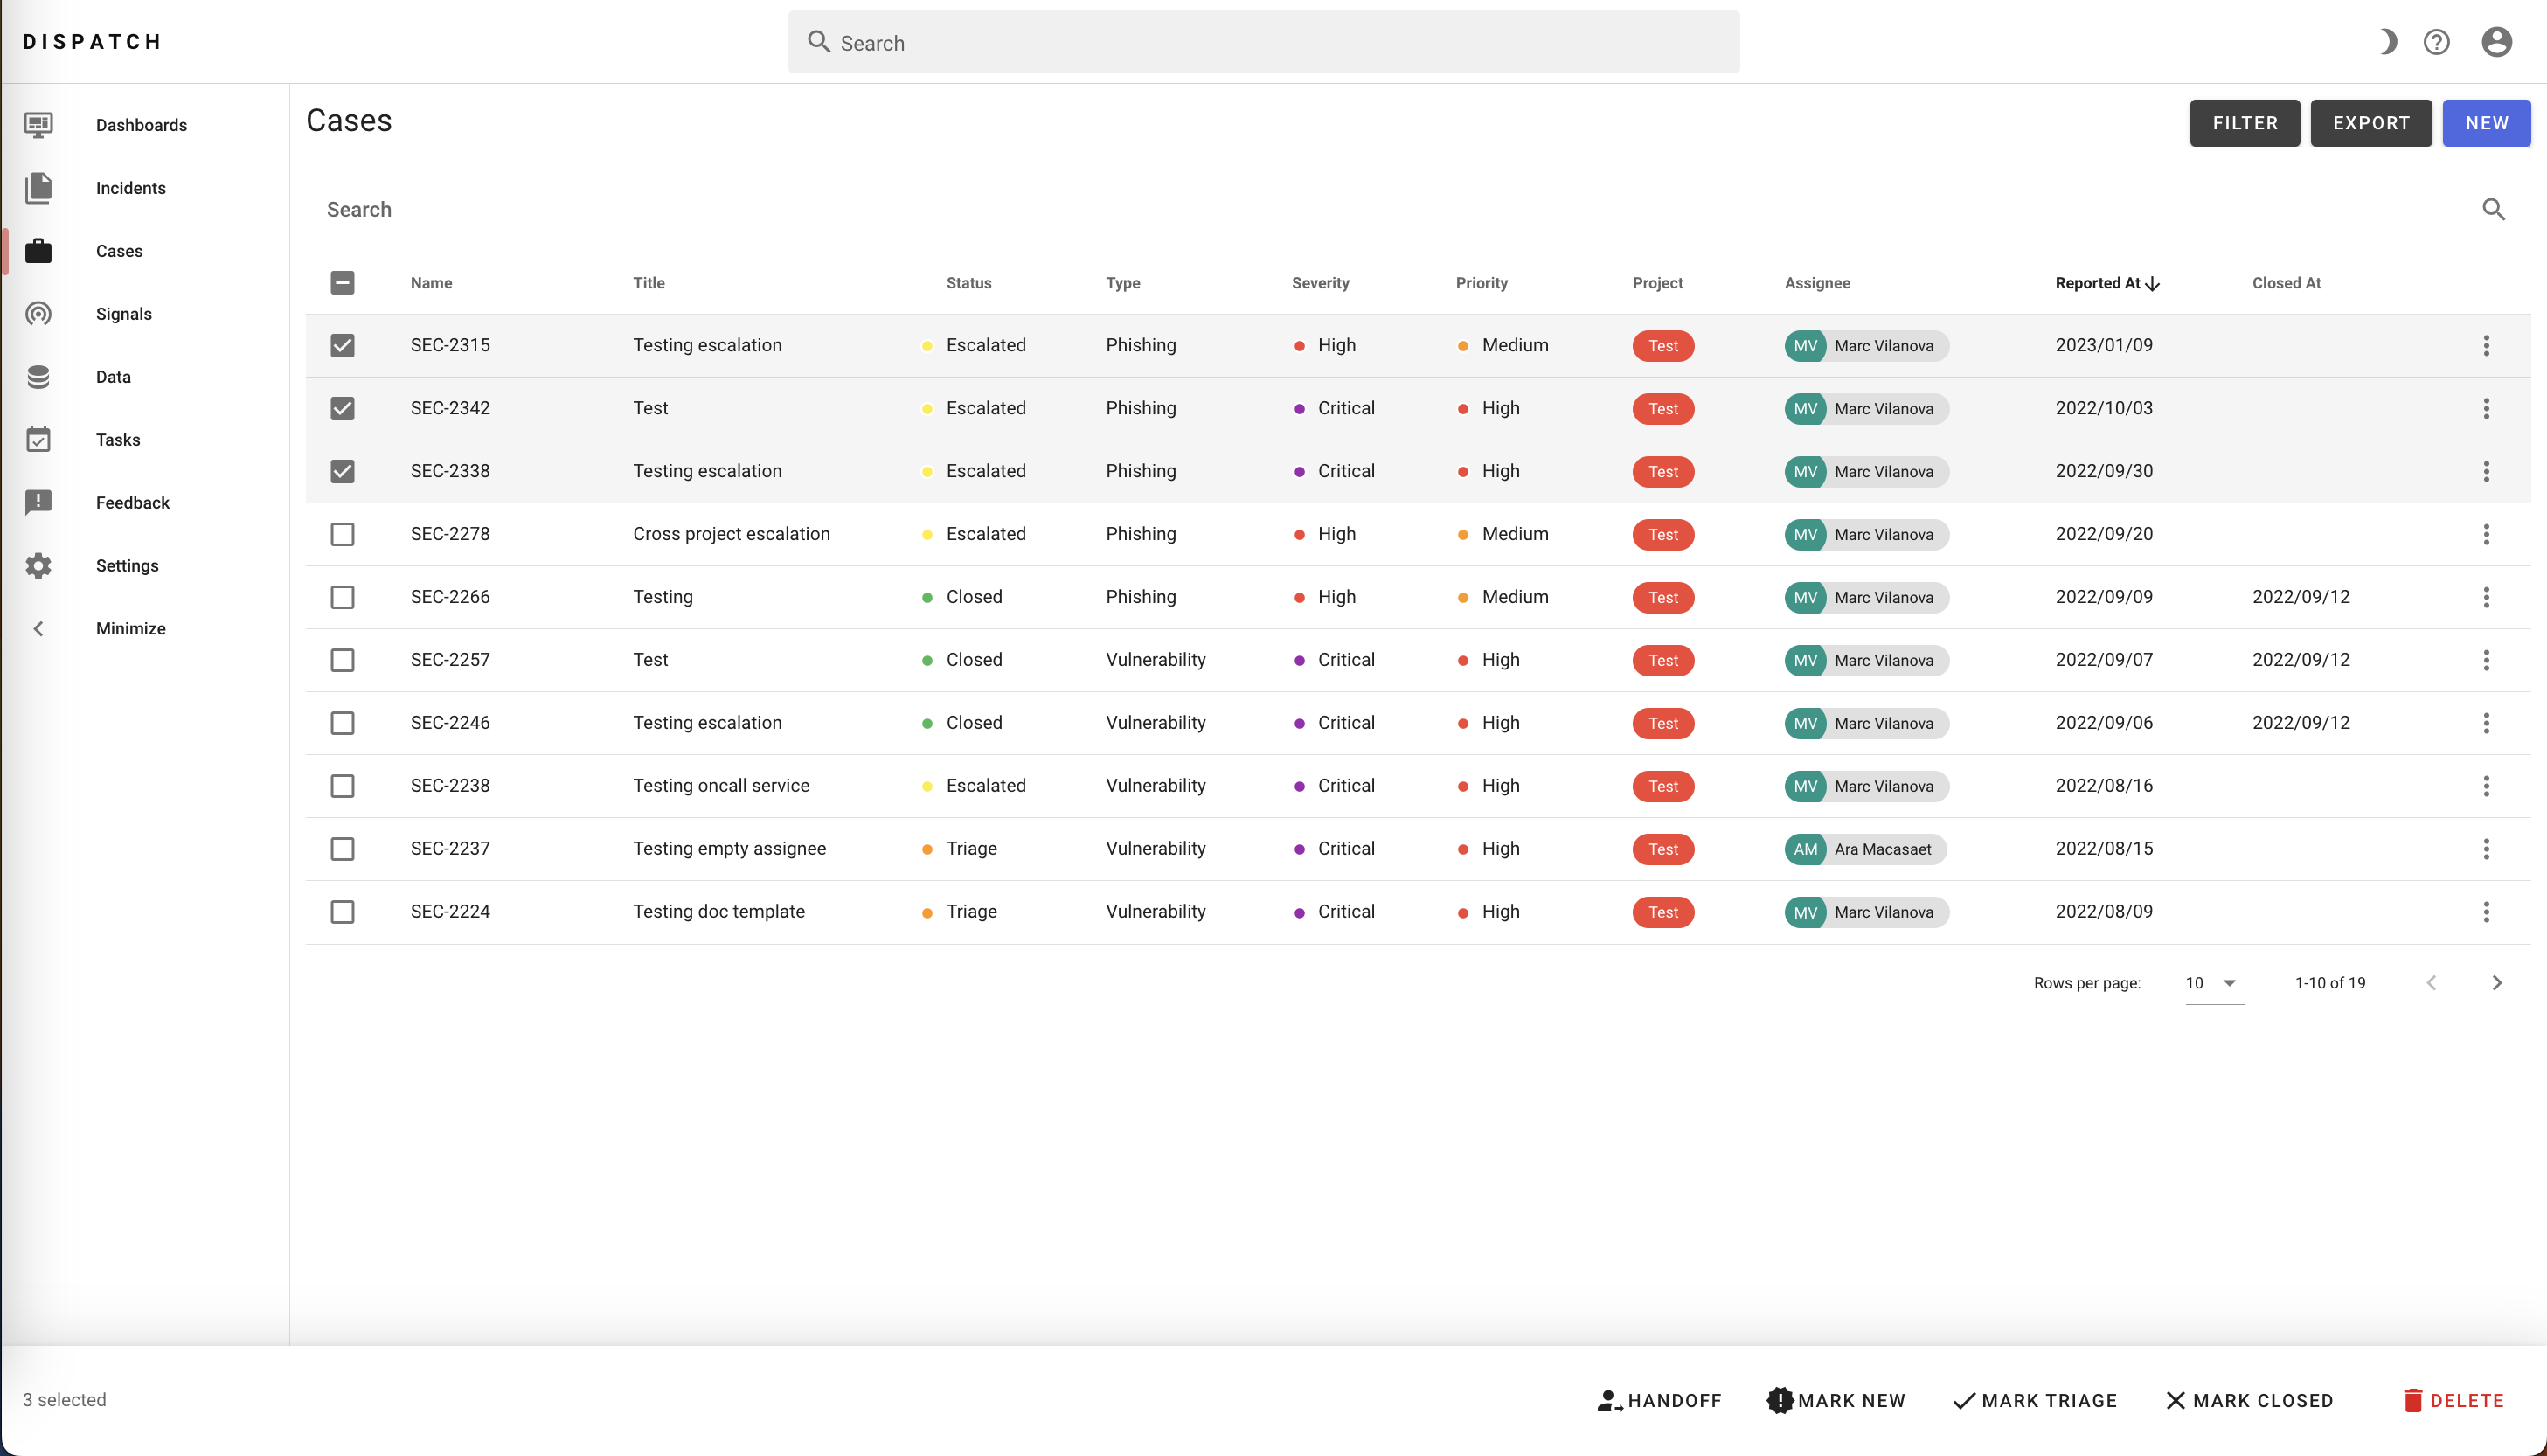The image size is (2547, 1456).
Task: Toggle dark mode moon icon
Action: [x=2388, y=42]
